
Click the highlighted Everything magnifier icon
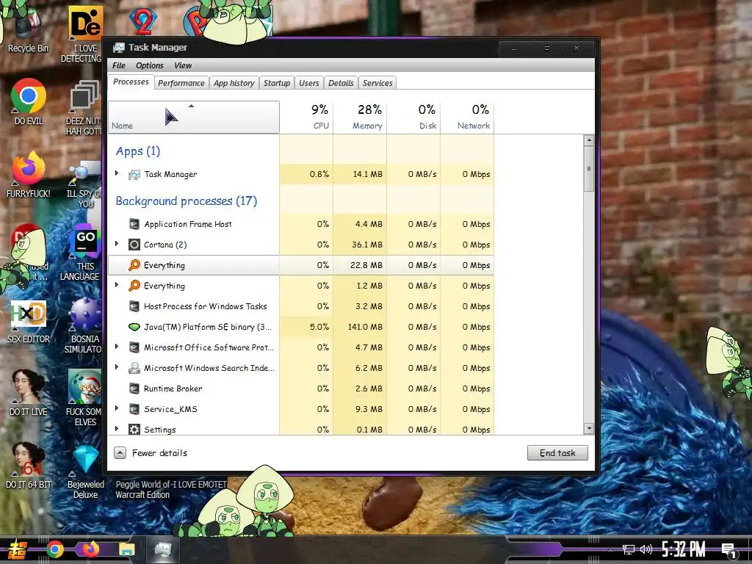(134, 264)
